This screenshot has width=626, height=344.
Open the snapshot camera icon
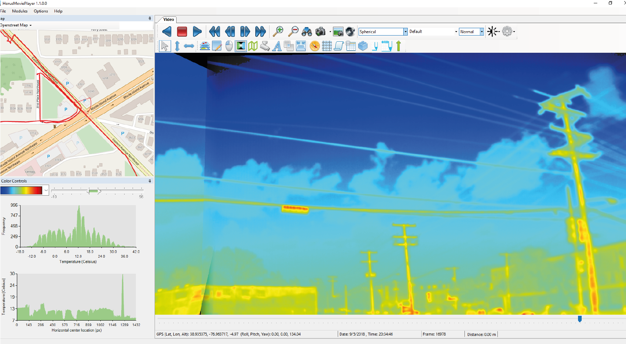coord(321,32)
